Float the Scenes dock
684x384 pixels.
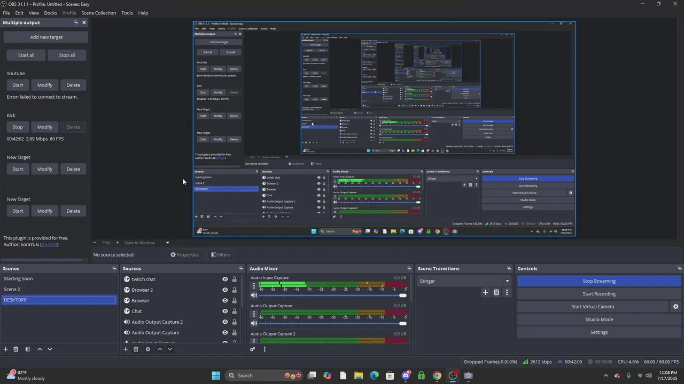114,268
